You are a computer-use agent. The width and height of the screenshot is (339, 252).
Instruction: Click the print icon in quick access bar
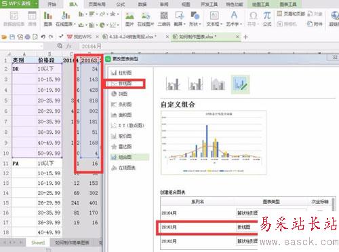click(27, 37)
